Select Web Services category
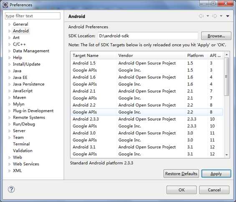The width and height of the screenshot is (236, 202). (x=26, y=164)
